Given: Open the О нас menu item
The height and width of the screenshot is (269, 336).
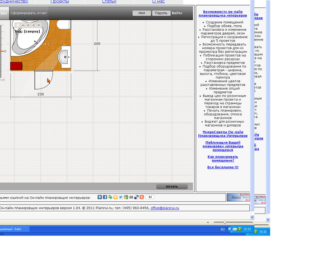Looking at the screenshot, I should [158, 2].
